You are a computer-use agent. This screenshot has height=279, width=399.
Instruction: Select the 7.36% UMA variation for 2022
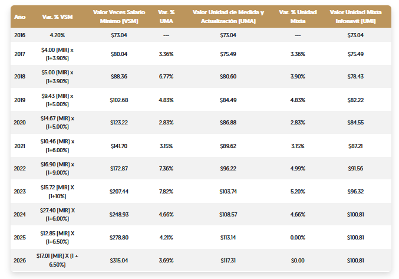(x=166, y=169)
